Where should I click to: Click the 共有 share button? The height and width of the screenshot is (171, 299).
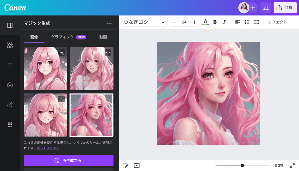tap(285, 8)
